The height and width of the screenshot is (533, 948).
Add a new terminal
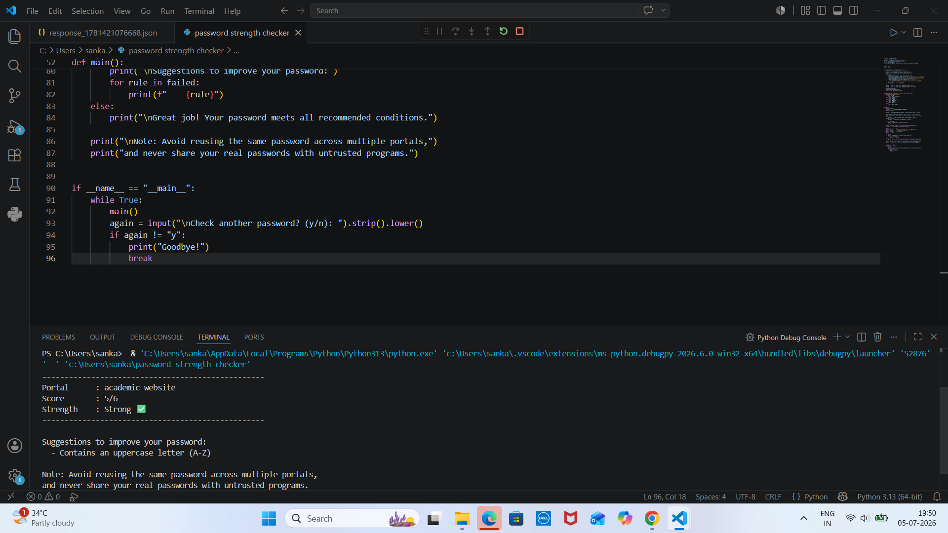(837, 337)
